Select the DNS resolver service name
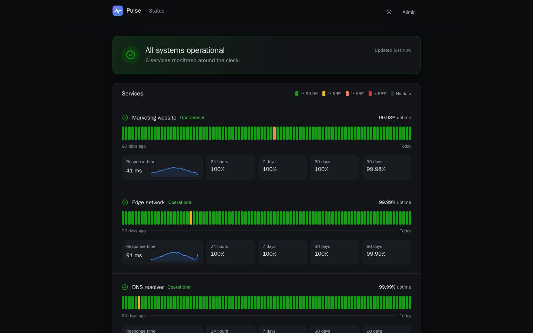Screen dimensions: 533x333 (x=148, y=287)
